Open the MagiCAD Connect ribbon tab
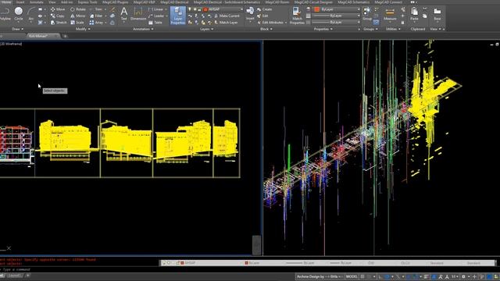 point(388,2)
